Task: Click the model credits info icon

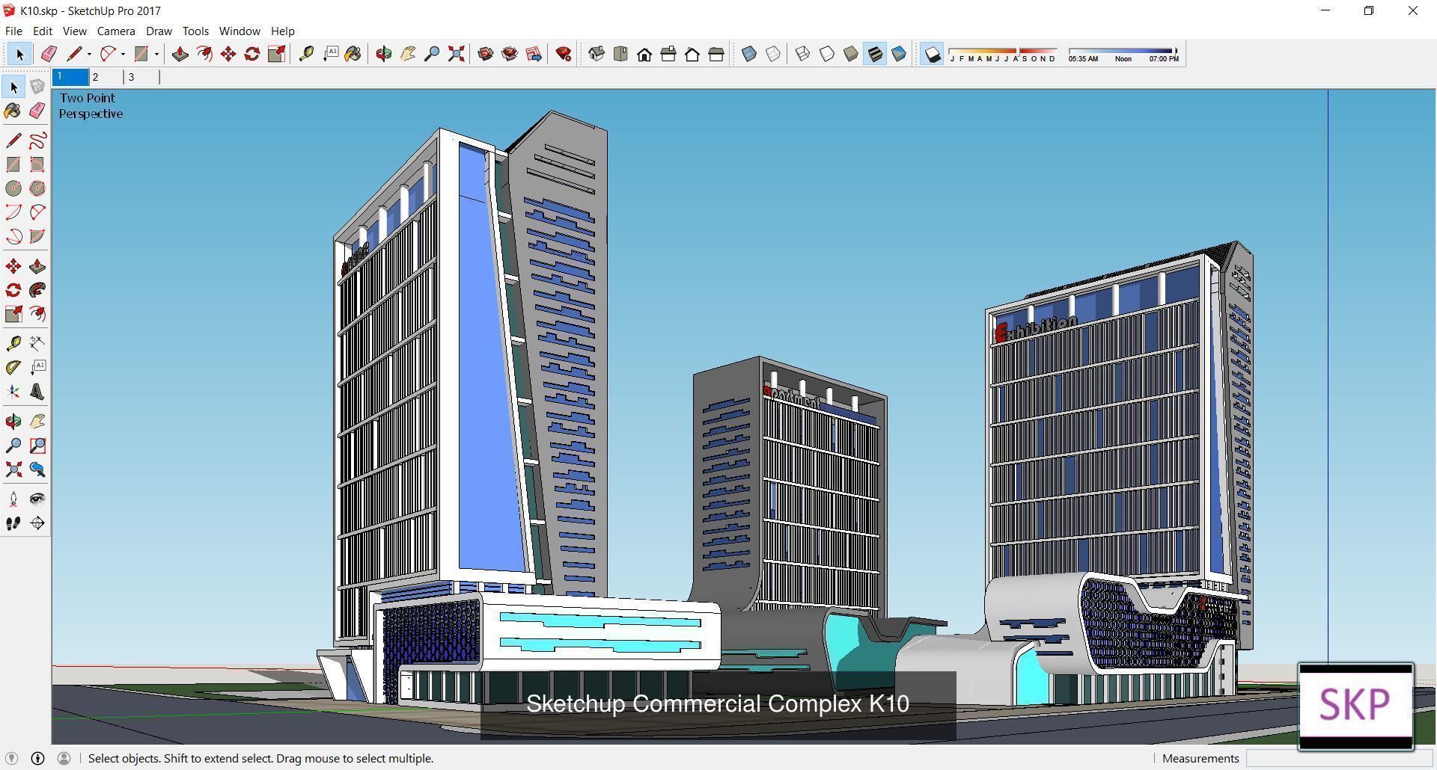Action: coord(37,758)
